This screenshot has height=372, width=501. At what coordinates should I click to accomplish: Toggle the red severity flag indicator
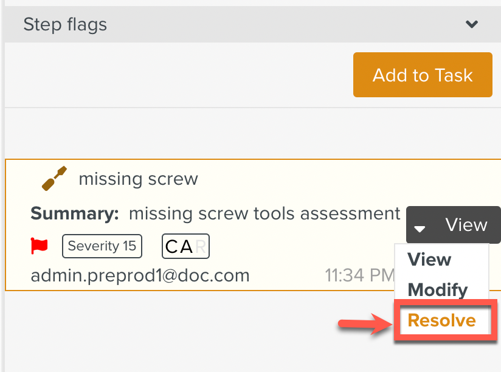(x=39, y=246)
